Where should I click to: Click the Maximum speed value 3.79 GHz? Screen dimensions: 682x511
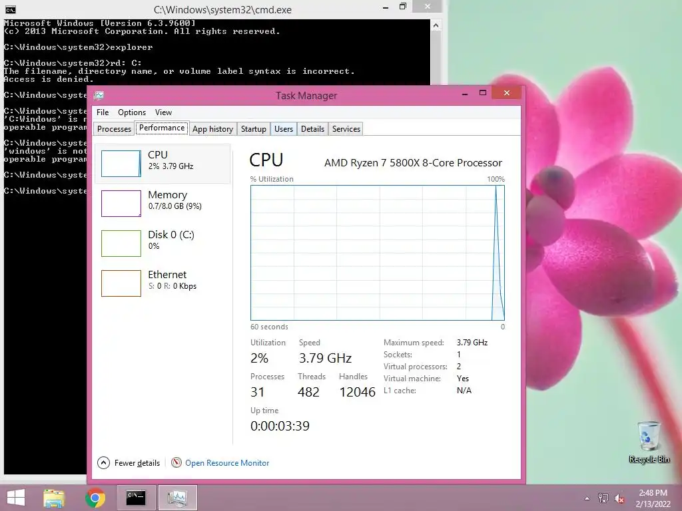pos(472,343)
